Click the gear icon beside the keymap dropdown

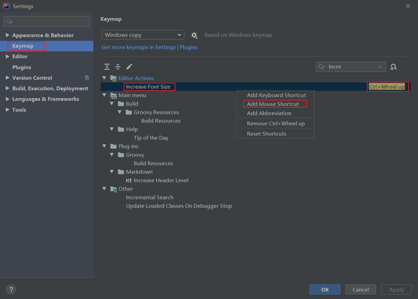click(x=194, y=35)
